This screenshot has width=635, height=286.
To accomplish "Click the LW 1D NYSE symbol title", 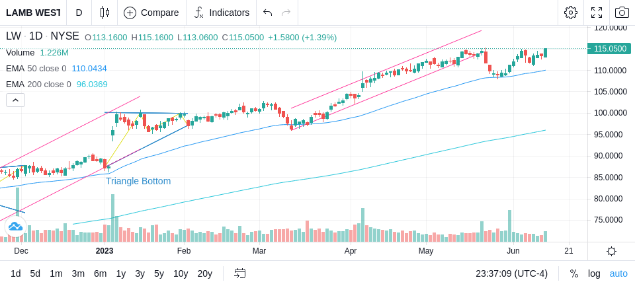I will point(42,36).
